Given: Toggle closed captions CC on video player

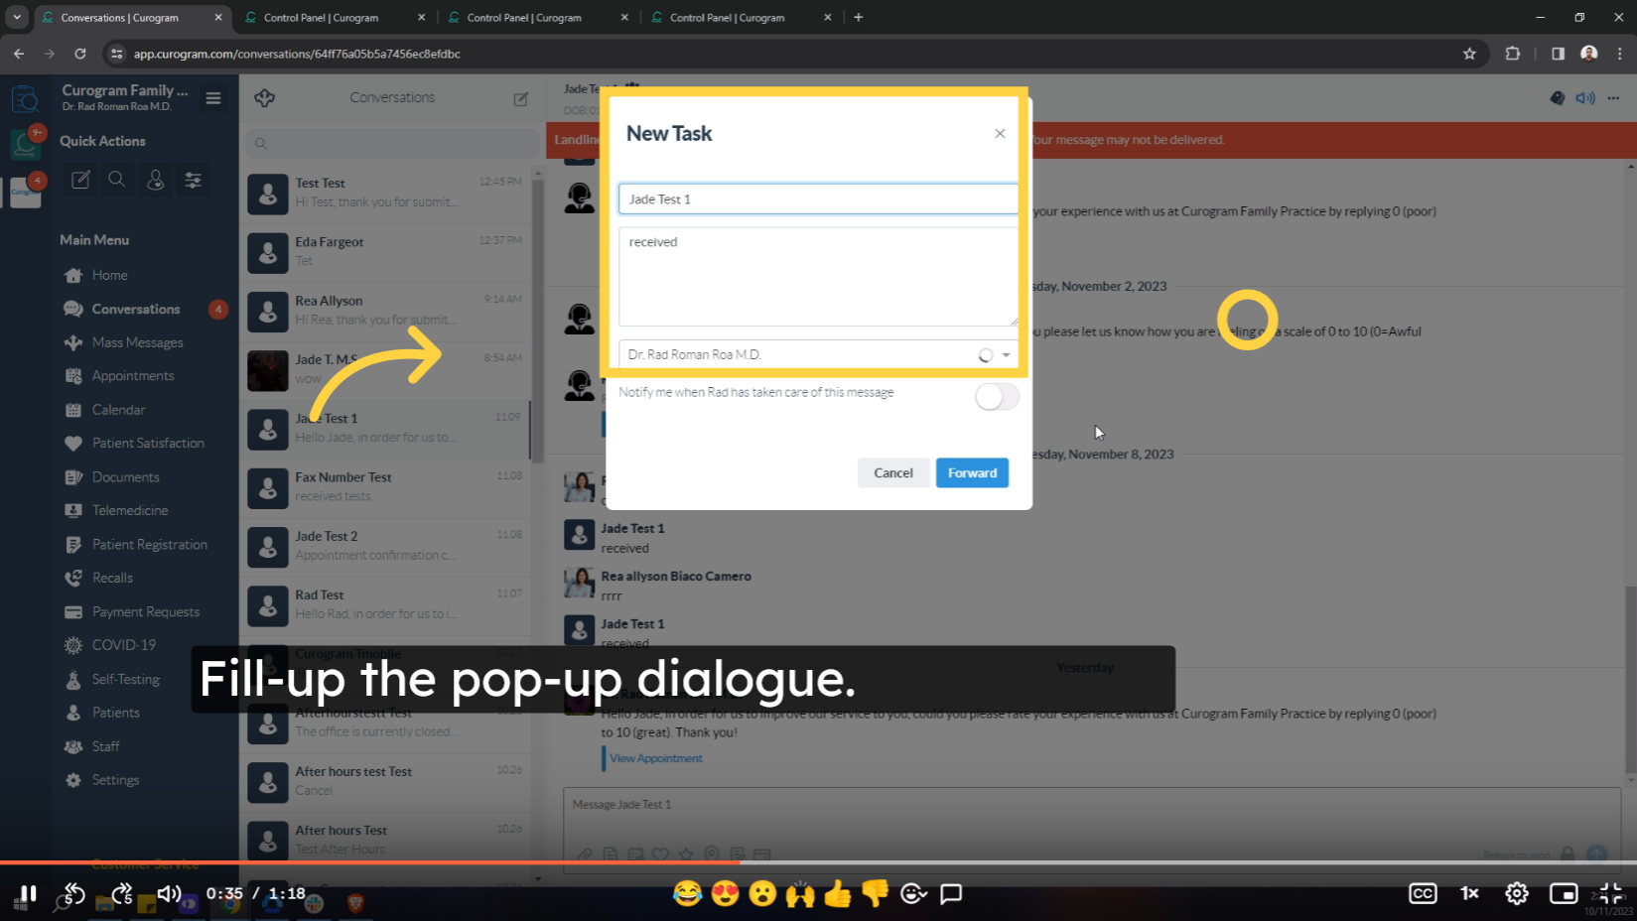Looking at the screenshot, I should (1422, 893).
